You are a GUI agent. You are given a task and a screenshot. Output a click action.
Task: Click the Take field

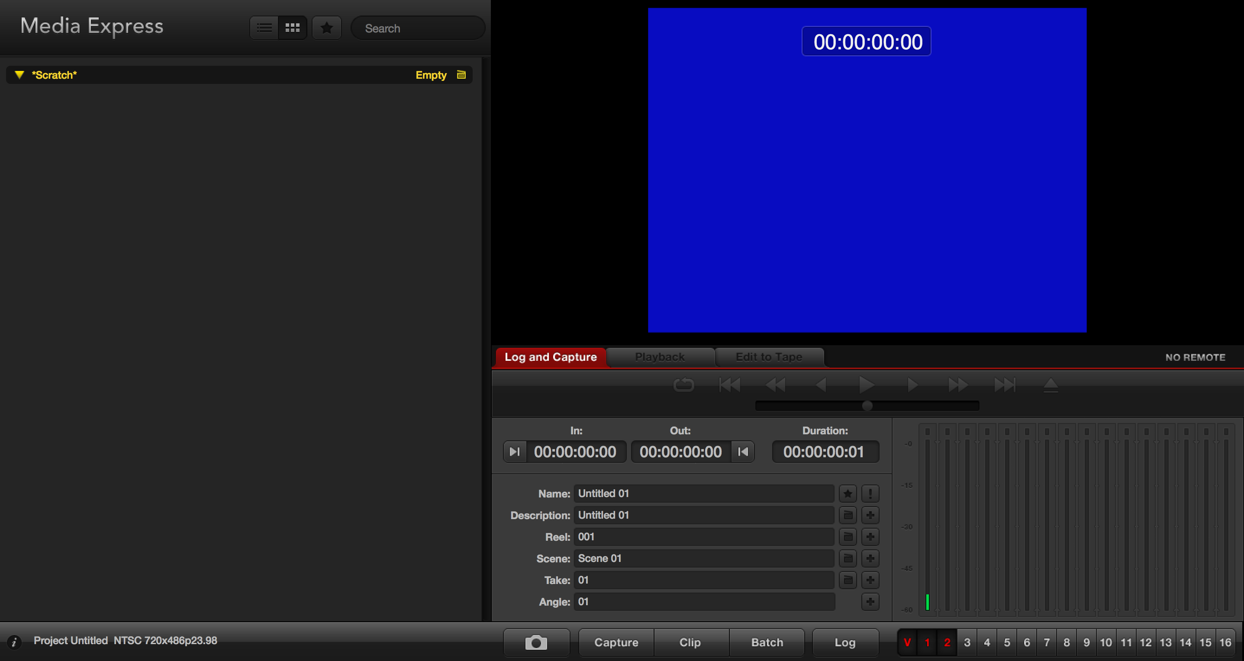[x=704, y=581]
